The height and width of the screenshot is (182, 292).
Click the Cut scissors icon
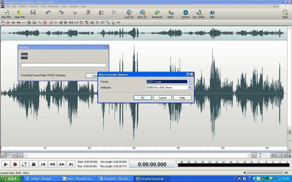[x=74, y=14]
